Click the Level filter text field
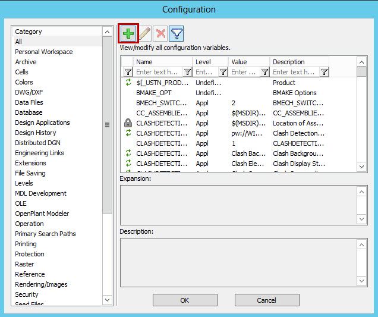The width and height of the screenshot is (378, 317). (206, 72)
